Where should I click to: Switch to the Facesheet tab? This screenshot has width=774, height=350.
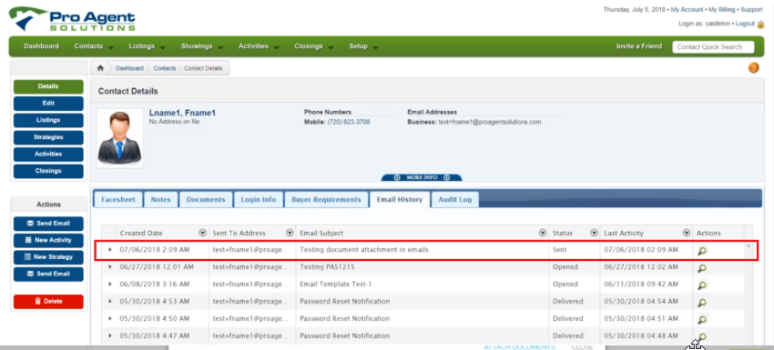(x=118, y=200)
